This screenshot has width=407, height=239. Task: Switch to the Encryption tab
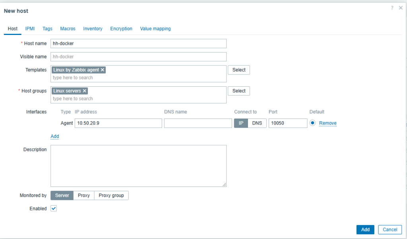121,29
